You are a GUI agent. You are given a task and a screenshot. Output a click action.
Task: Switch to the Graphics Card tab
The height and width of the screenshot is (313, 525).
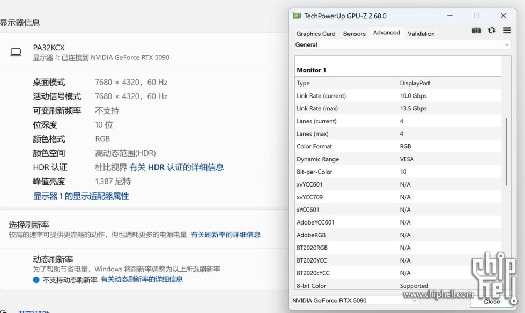pos(316,33)
